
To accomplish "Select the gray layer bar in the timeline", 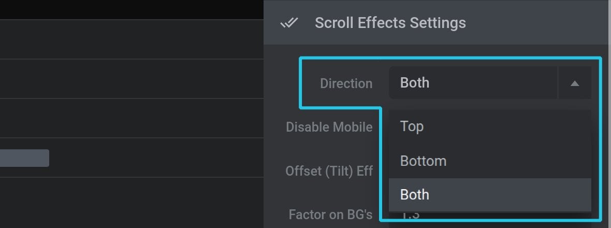I will click(x=24, y=158).
